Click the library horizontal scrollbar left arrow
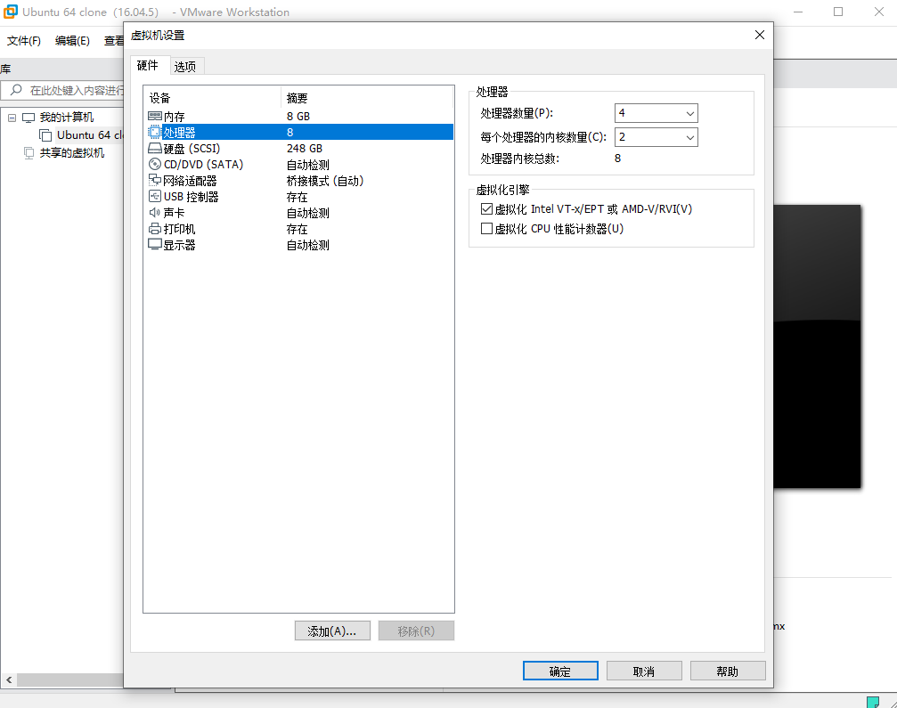This screenshot has height=708, width=897. pyautogui.click(x=9, y=680)
